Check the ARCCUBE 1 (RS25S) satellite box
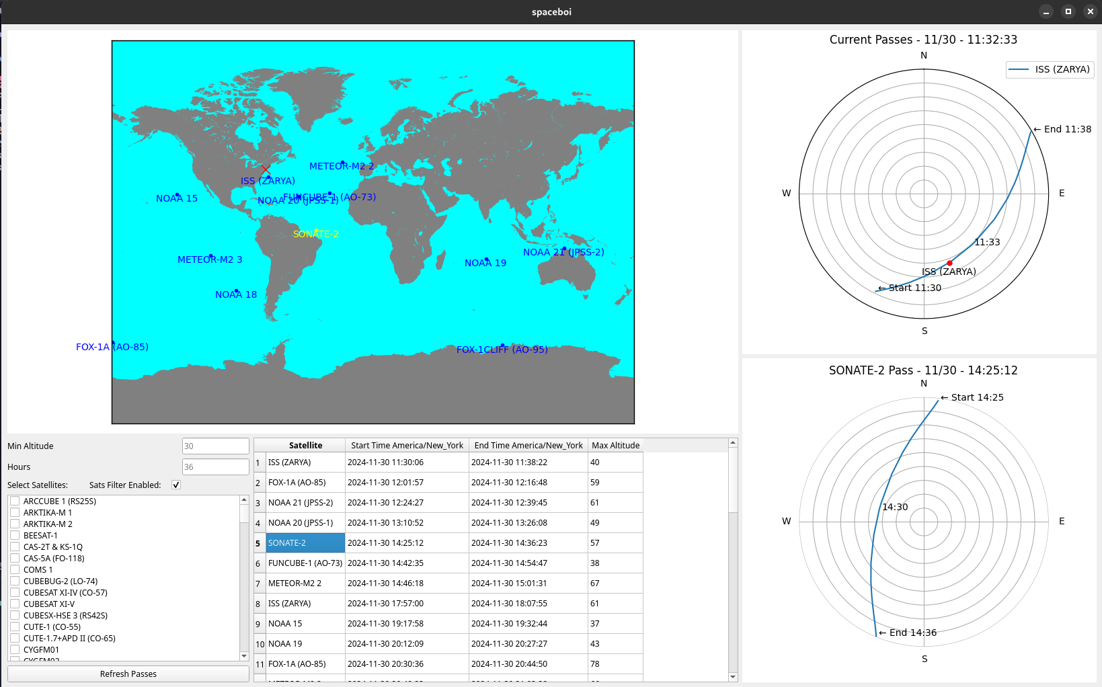The height and width of the screenshot is (687, 1102). click(15, 501)
